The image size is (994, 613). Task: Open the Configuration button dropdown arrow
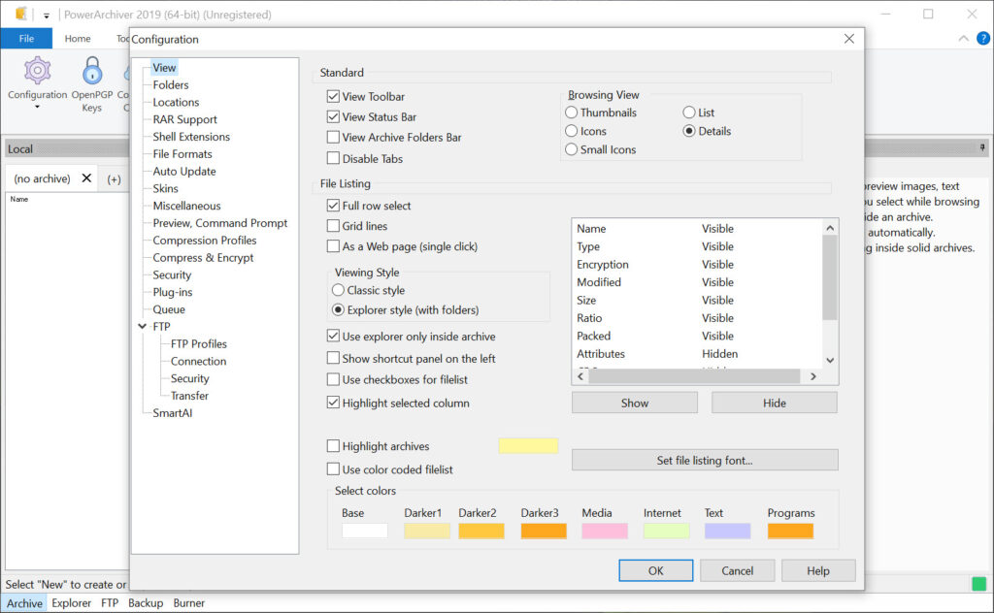pyautogui.click(x=38, y=107)
